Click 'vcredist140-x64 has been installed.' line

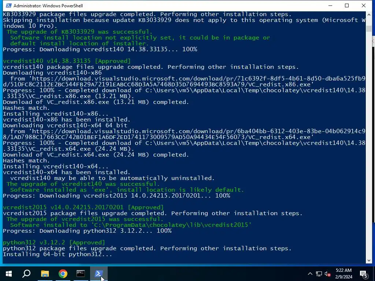[x=67, y=172]
